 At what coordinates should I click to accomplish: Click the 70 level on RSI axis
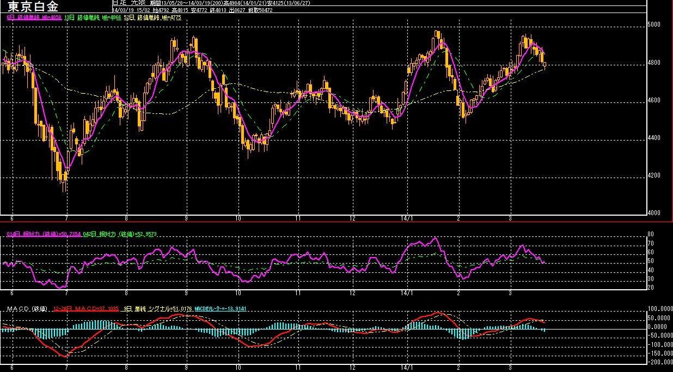click(651, 244)
